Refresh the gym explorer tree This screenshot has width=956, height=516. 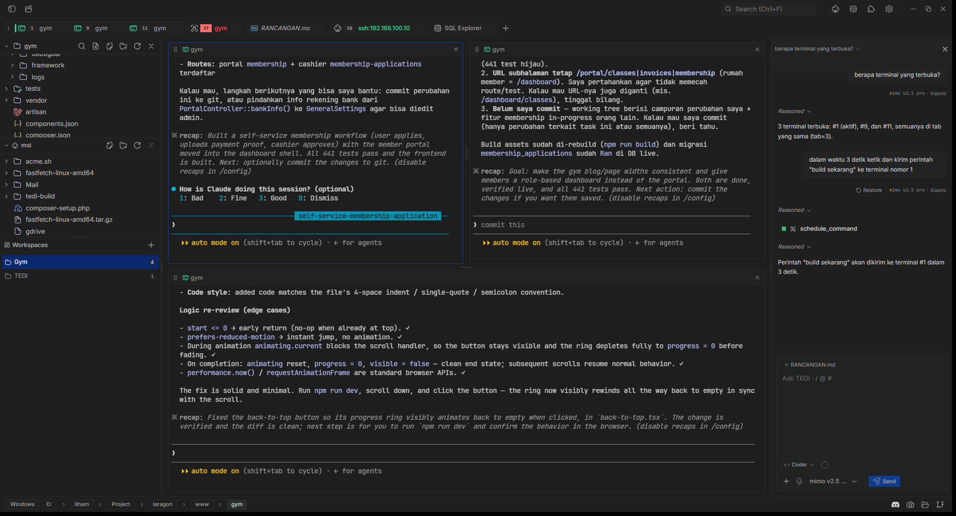click(x=138, y=46)
